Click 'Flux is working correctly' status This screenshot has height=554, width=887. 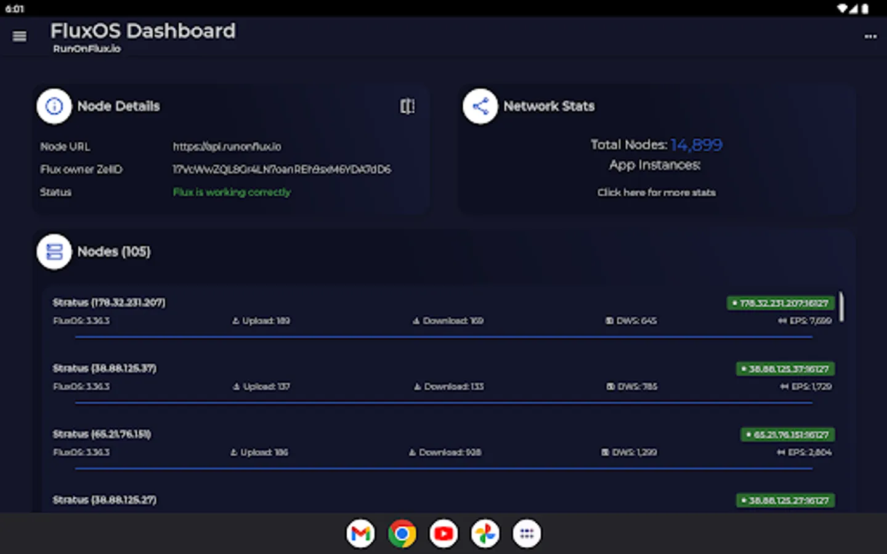(232, 192)
